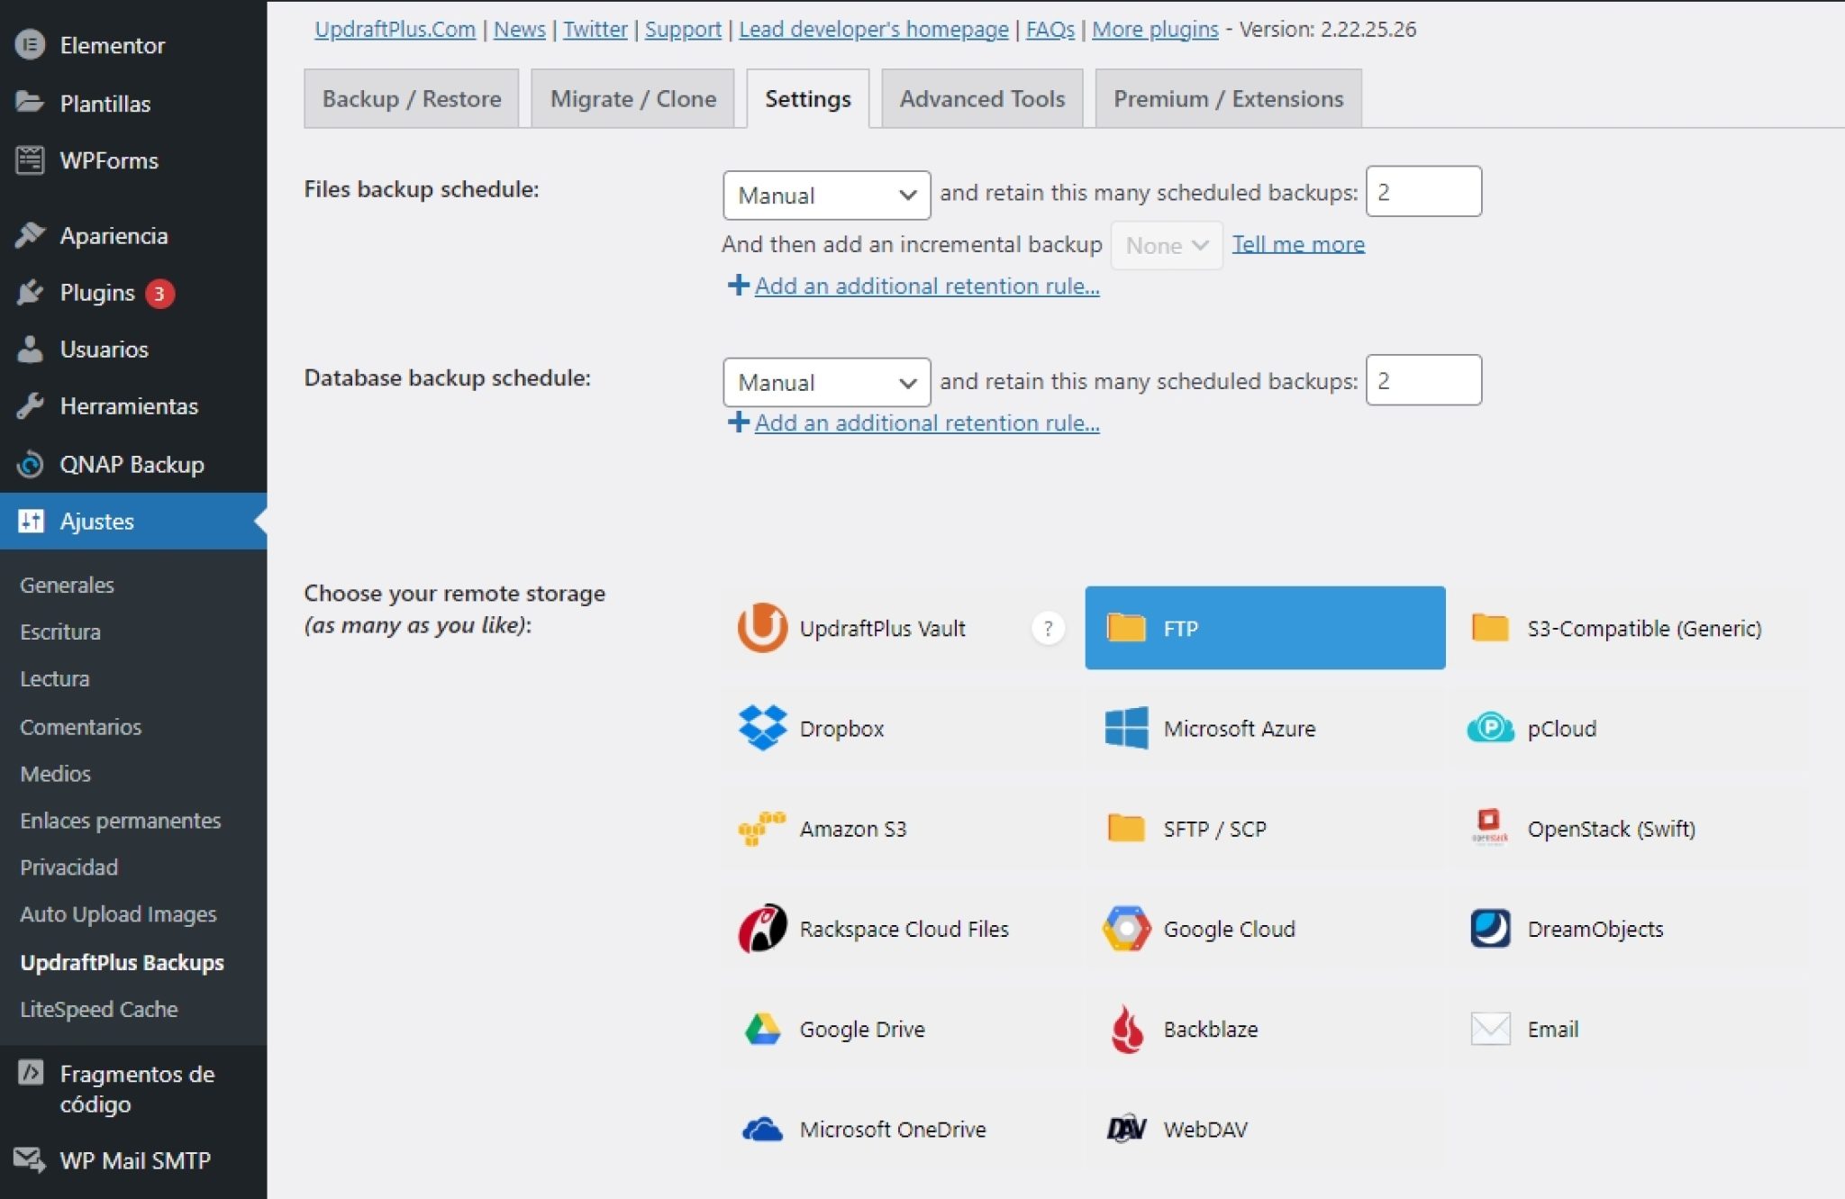Screen dimensions: 1845x1199
Task: Select UpdraftPlus Vault storage
Action: pos(881,628)
